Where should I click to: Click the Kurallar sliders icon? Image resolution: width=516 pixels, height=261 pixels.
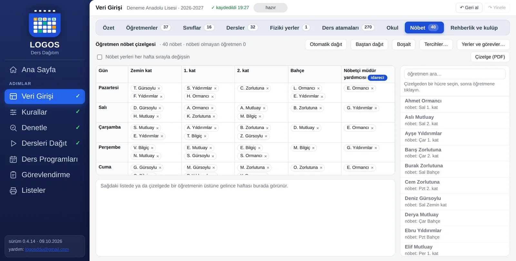click(x=13, y=112)
